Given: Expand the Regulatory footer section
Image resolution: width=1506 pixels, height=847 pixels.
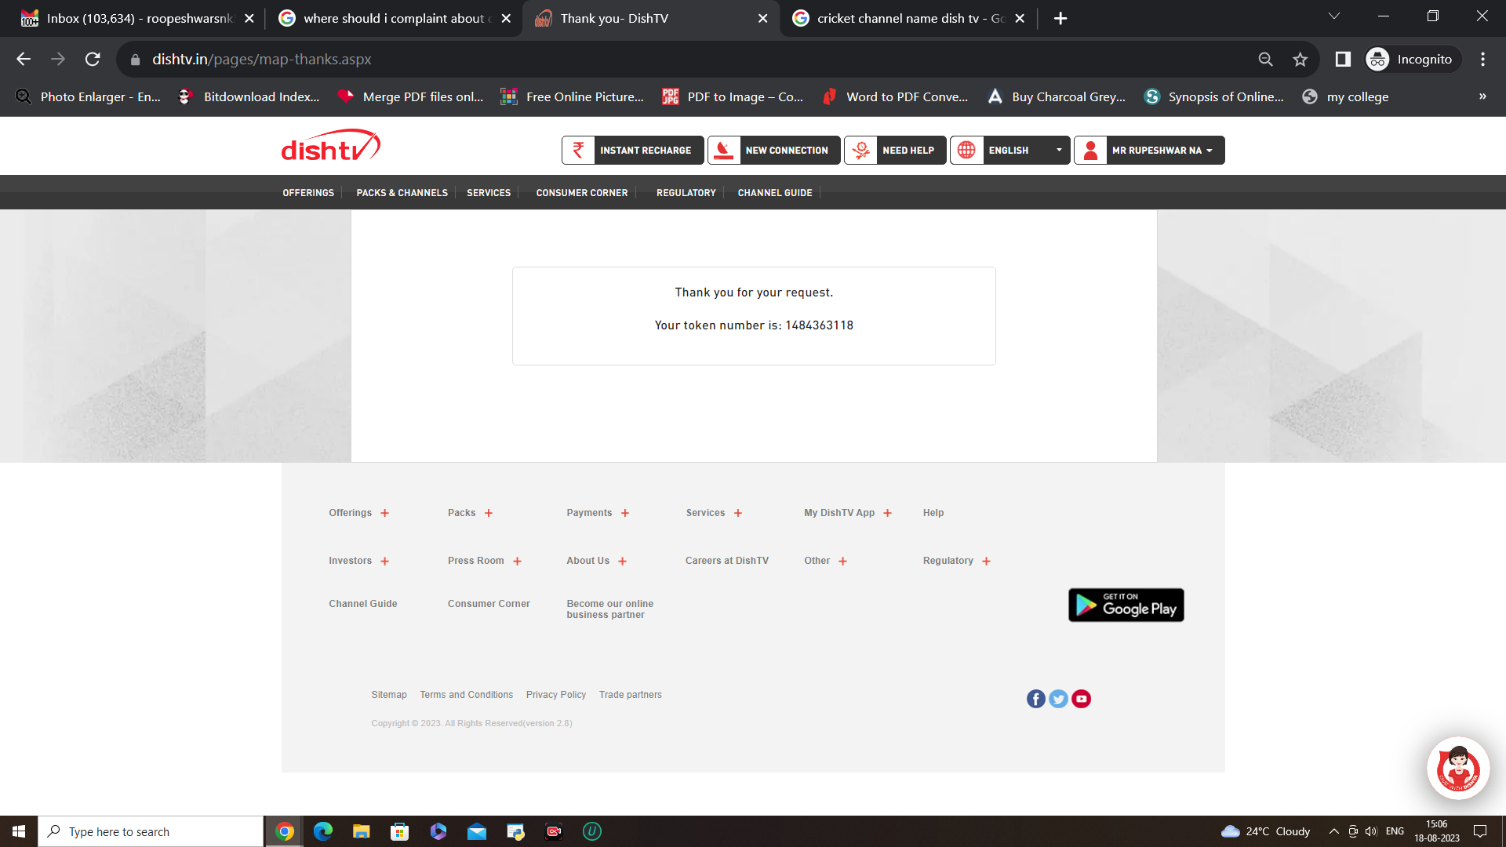Looking at the screenshot, I should (x=986, y=561).
